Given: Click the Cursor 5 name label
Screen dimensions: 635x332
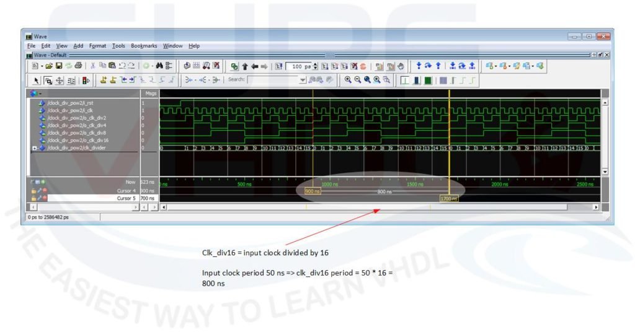Looking at the screenshot, I should coord(127,198).
